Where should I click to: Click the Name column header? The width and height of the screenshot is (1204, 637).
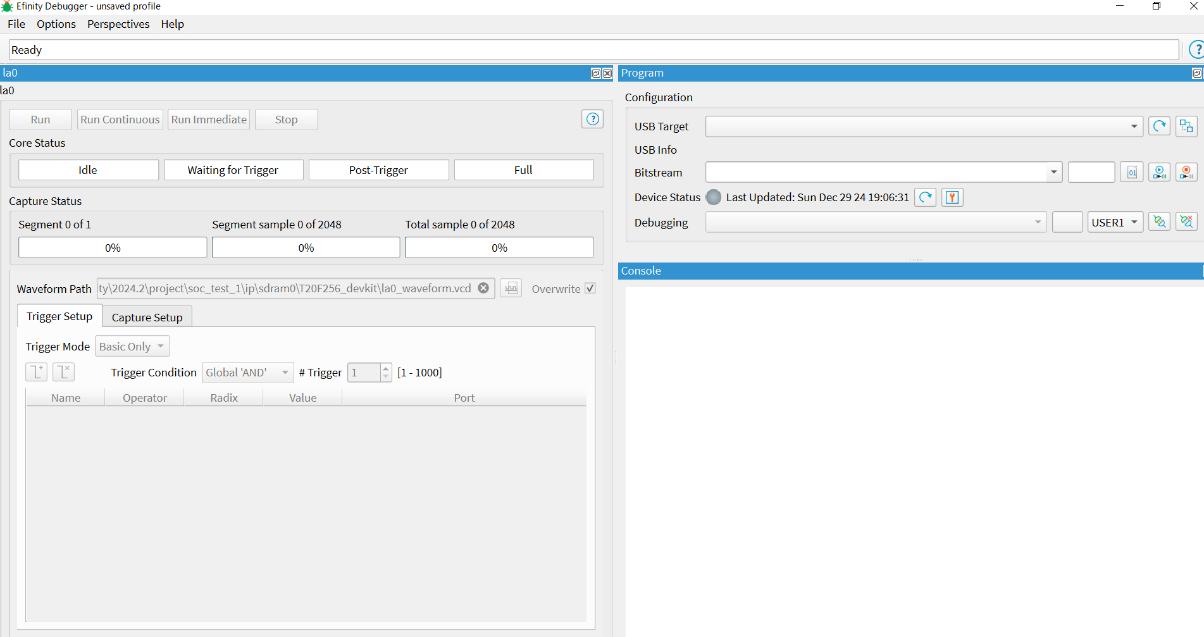pos(66,397)
